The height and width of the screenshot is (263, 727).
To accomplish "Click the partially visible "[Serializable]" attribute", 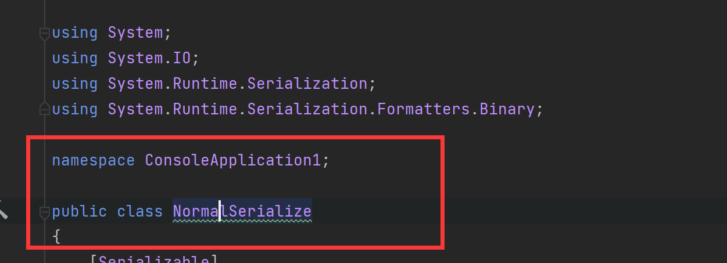I will click(x=154, y=259).
